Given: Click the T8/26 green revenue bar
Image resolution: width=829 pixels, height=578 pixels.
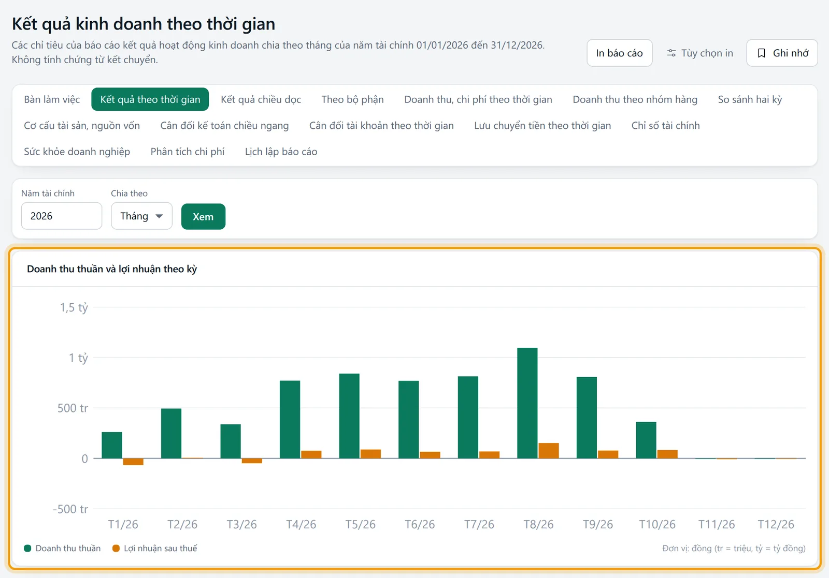Looking at the screenshot, I should [527, 403].
